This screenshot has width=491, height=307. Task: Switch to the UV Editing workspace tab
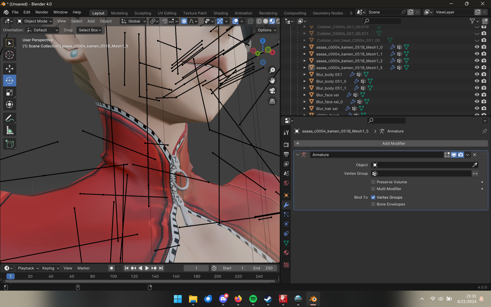[x=167, y=13]
